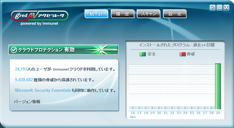Click the インストールされたプログラム chart title
234x128 pixels.
tap(177, 45)
